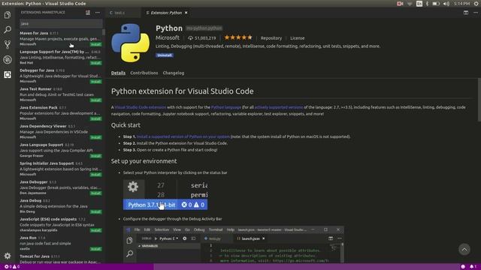Select Java Test Runner in results

60,94
